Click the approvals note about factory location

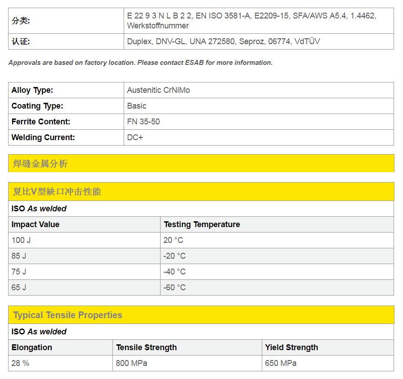pos(140,63)
